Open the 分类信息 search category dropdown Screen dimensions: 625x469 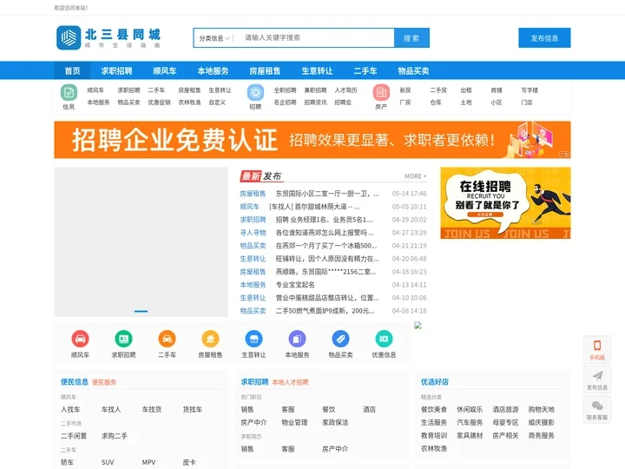pyautogui.click(x=214, y=38)
